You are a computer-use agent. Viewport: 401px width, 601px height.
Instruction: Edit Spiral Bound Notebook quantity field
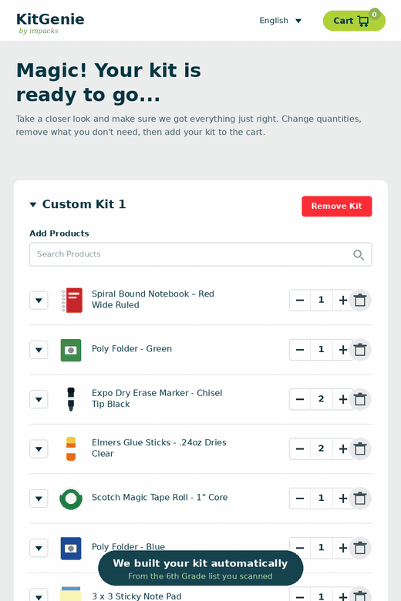click(321, 300)
